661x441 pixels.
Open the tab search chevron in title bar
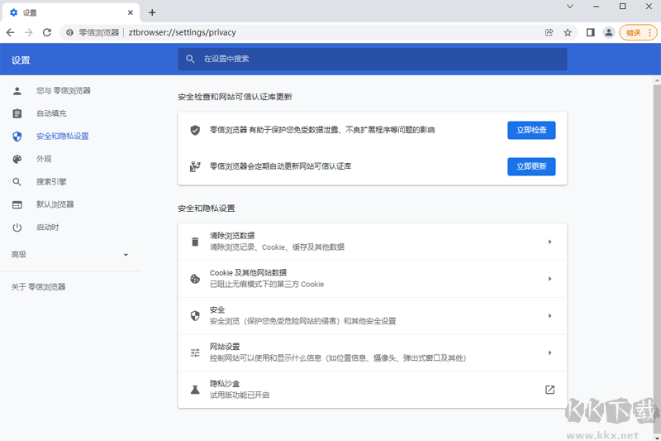[x=570, y=7]
